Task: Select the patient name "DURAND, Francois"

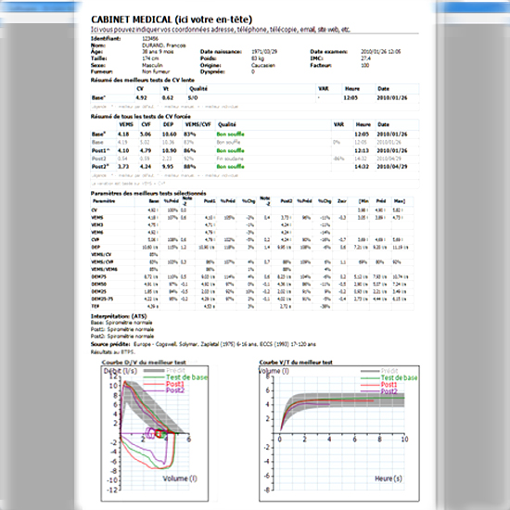Action: point(163,45)
